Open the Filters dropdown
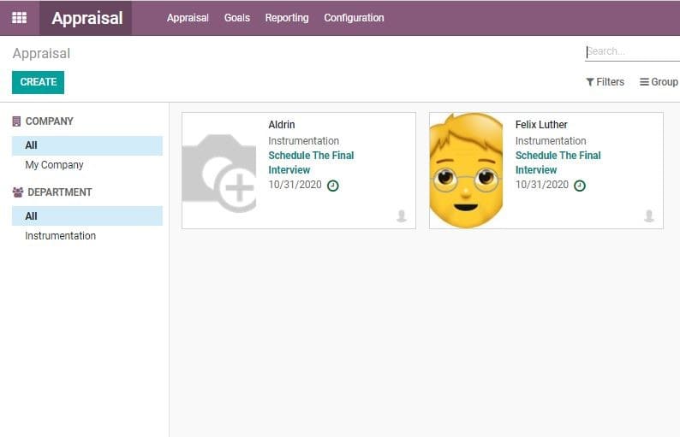Viewport: 680px width, 437px height. coord(605,82)
